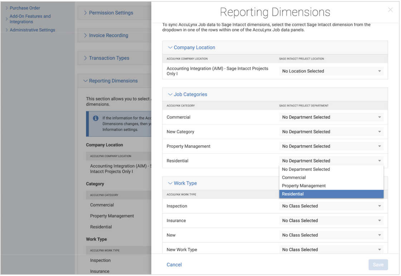
Task: Open the No Location Selected dropdown
Action: tap(331, 71)
